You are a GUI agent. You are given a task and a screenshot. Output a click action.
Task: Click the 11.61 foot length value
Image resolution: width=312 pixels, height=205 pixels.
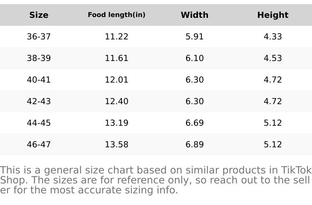116,58
